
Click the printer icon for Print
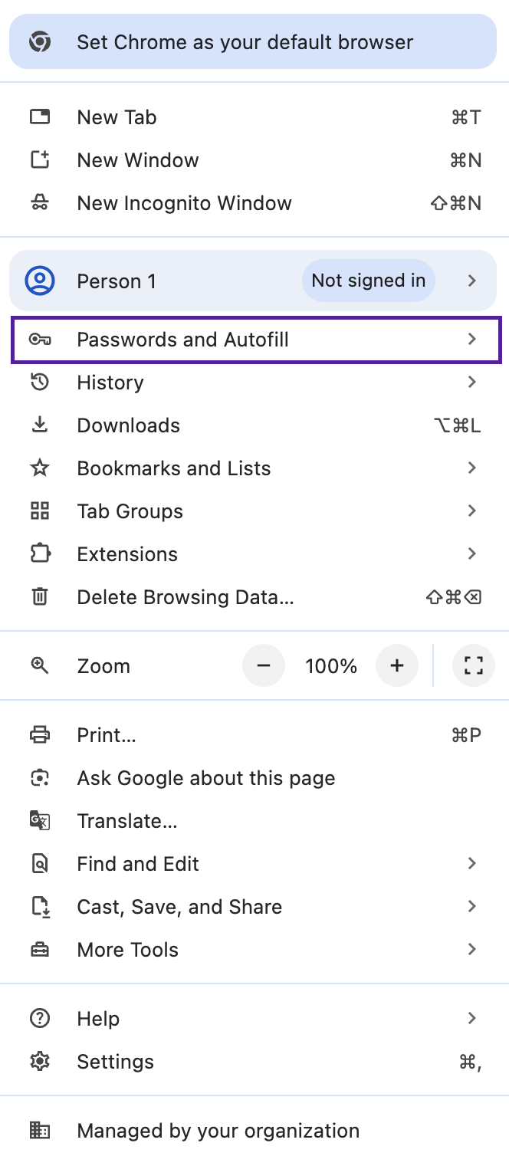click(x=40, y=735)
